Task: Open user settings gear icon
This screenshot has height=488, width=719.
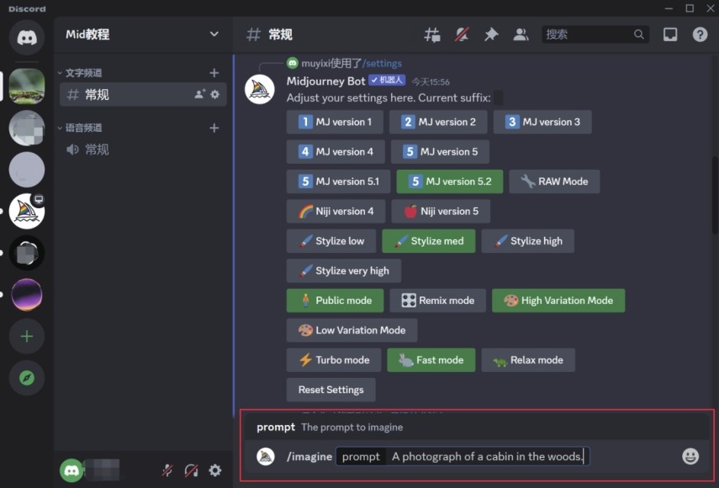Action: (x=215, y=470)
